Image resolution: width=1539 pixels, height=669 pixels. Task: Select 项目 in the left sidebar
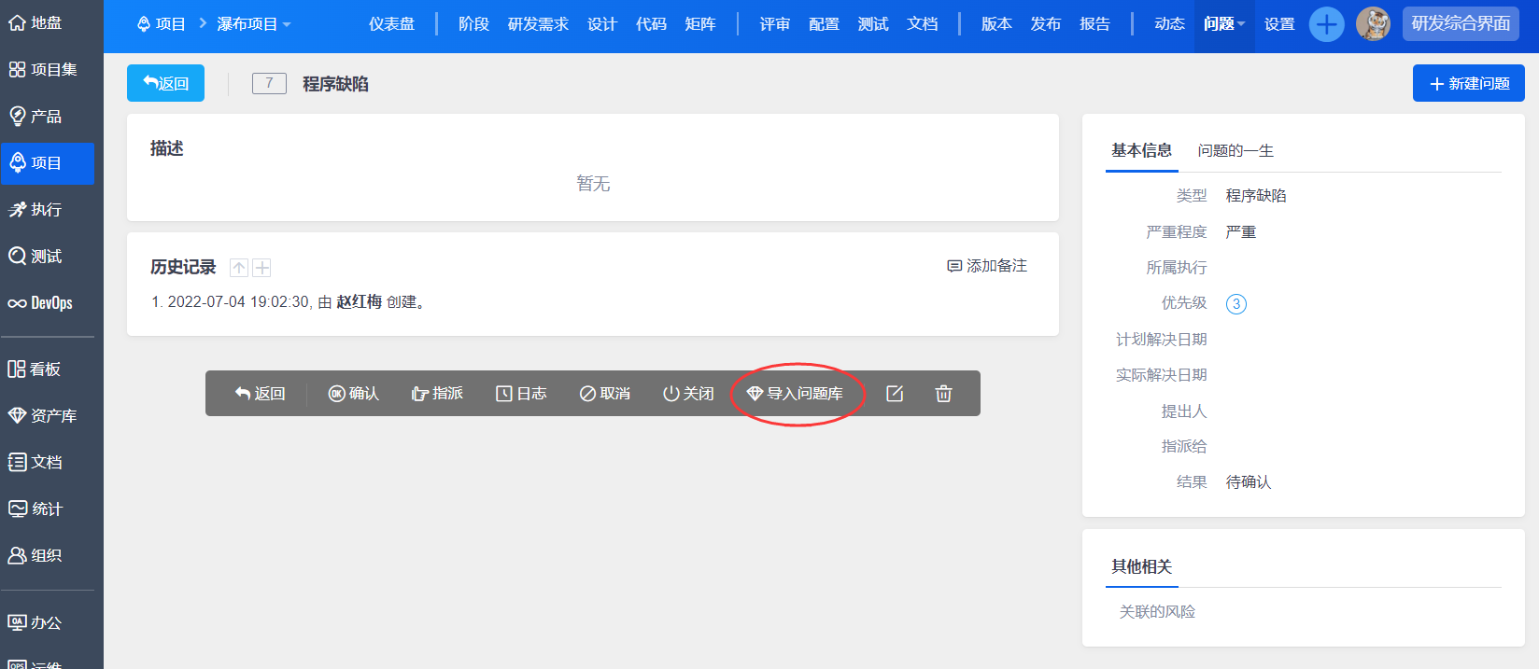tap(48, 163)
